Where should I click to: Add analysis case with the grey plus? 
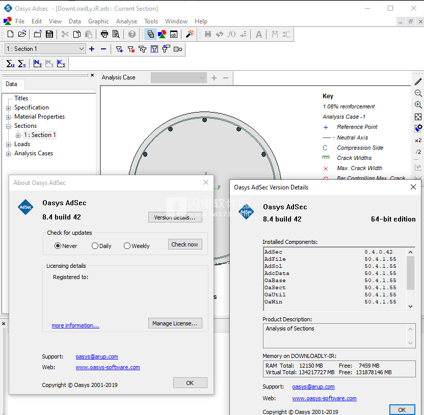214,78
